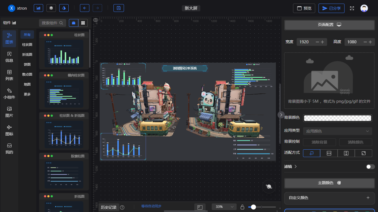This screenshot has height=212, width=378.
Task: Select horizontal width fit mode icon
Action: [329, 153]
